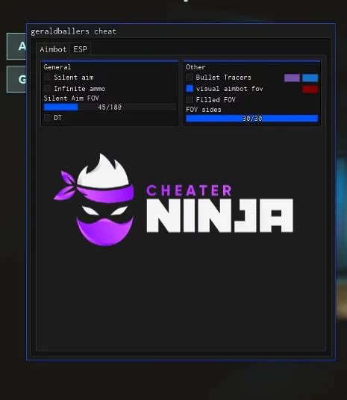Click the General section header

57,67
